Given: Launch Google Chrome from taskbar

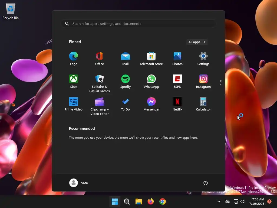Looking at the screenshot, I should pos(163,201).
